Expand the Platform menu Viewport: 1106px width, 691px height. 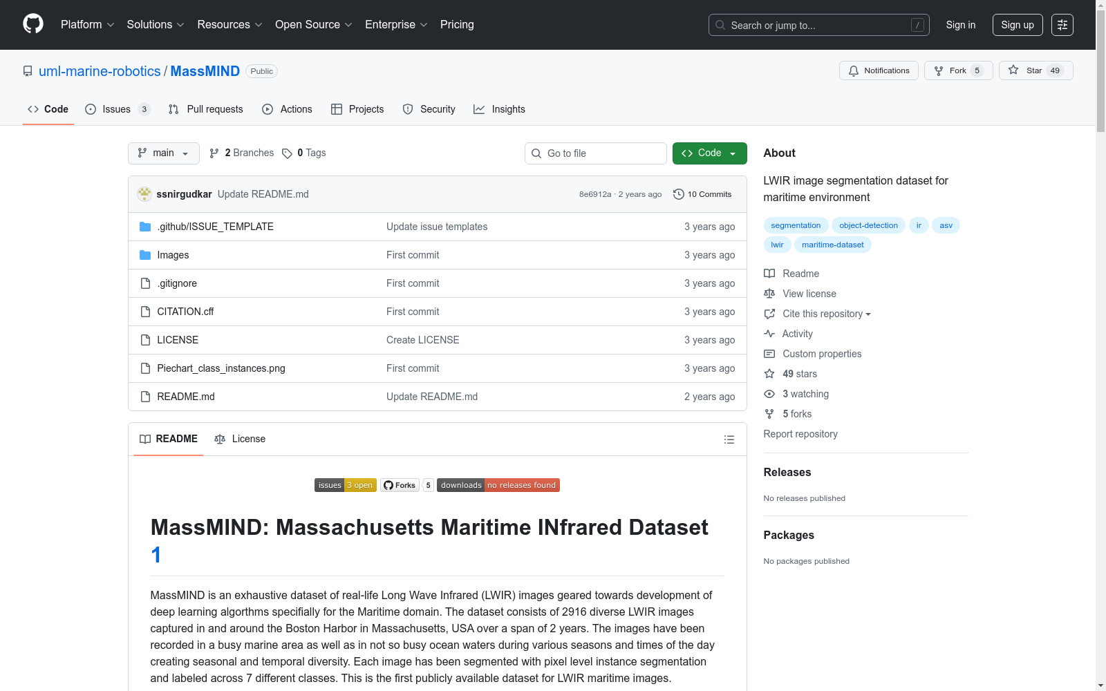[x=88, y=25]
